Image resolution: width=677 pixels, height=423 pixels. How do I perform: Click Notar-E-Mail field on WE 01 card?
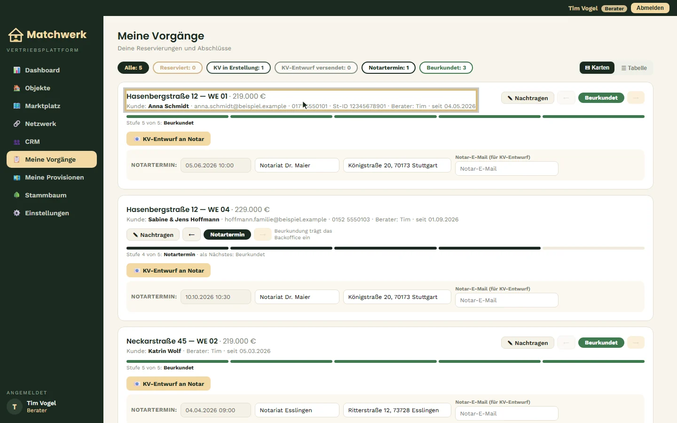[x=507, y=168]
